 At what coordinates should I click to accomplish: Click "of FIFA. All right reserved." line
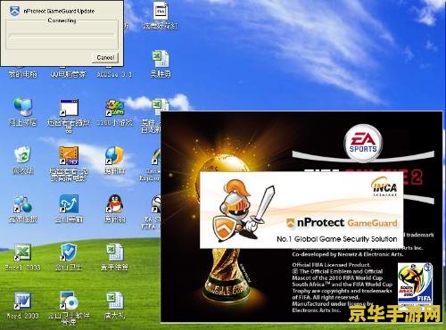coord(326,297)
